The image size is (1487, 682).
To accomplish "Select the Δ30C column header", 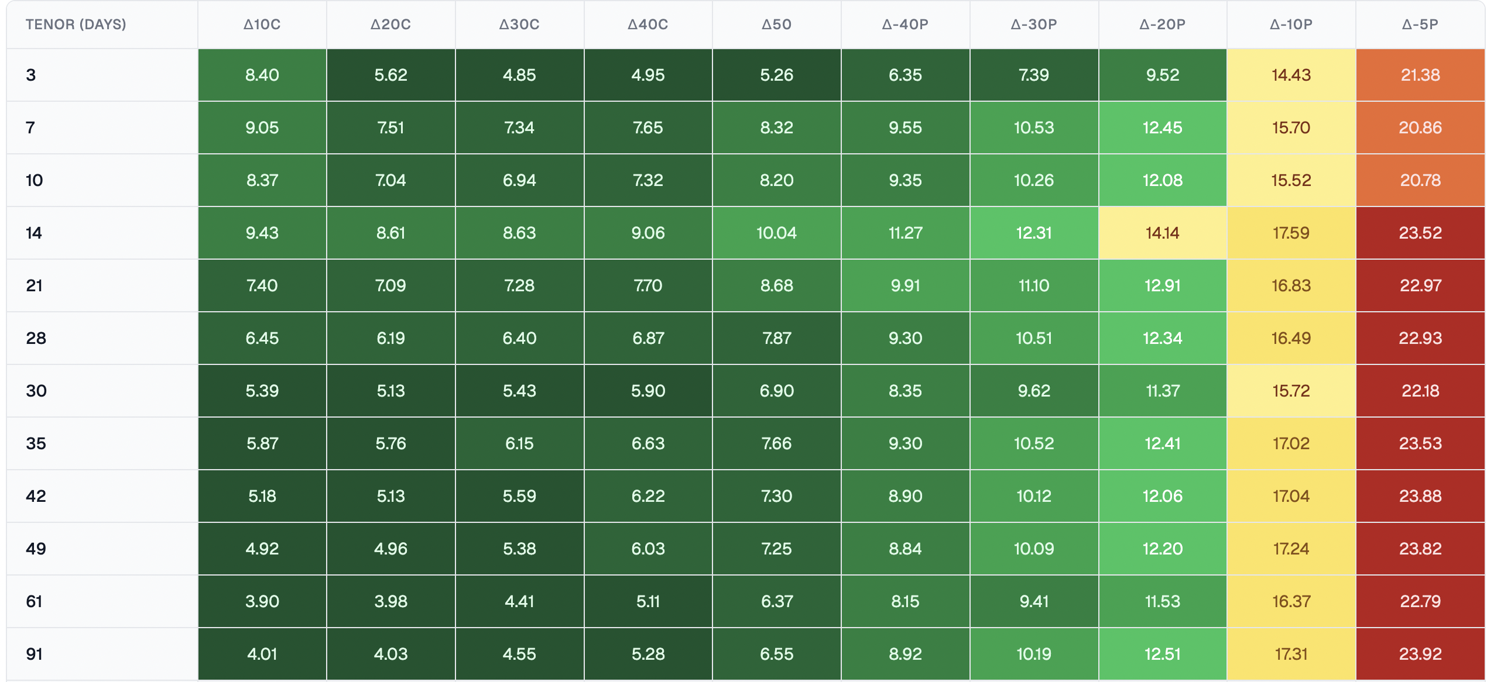I will 519,25.
